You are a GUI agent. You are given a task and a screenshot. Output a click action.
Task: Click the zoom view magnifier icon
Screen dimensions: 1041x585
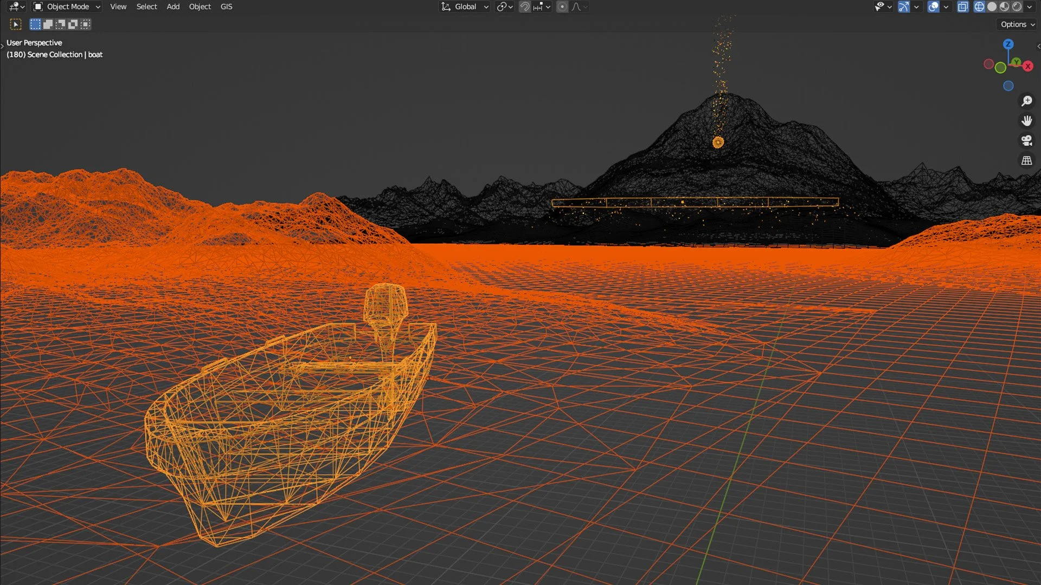[x=1026, y=101]
